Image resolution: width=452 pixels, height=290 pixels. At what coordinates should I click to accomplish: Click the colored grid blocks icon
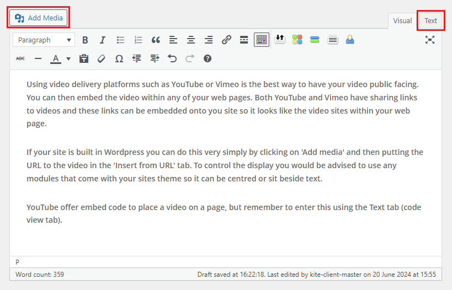pyautogui.click(x=297, y=40)
